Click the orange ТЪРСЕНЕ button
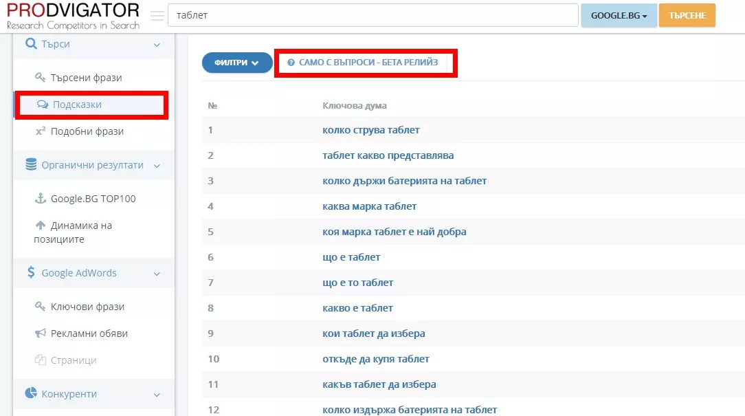 point(687,15)
